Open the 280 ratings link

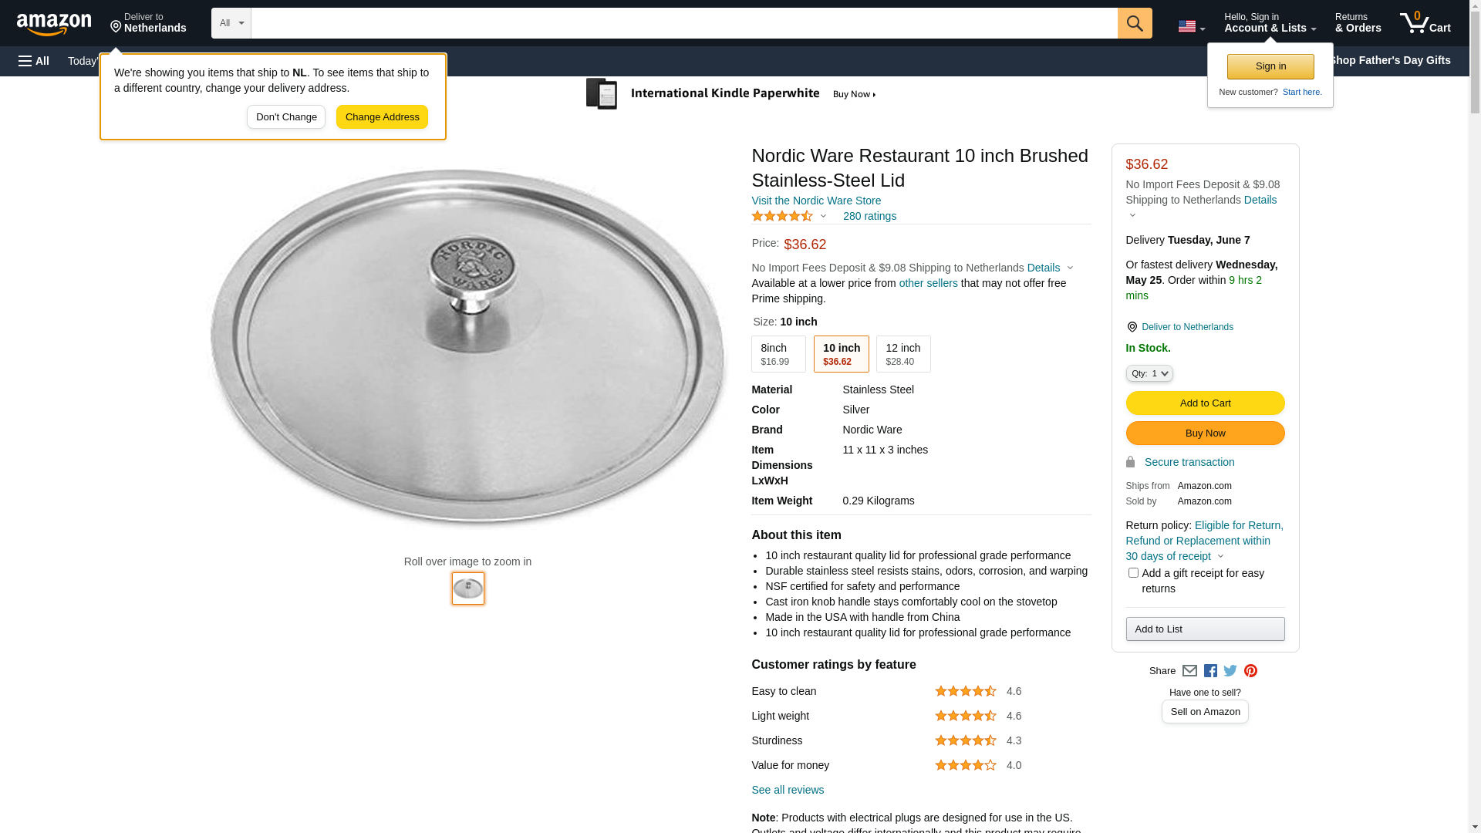(869, 216)
